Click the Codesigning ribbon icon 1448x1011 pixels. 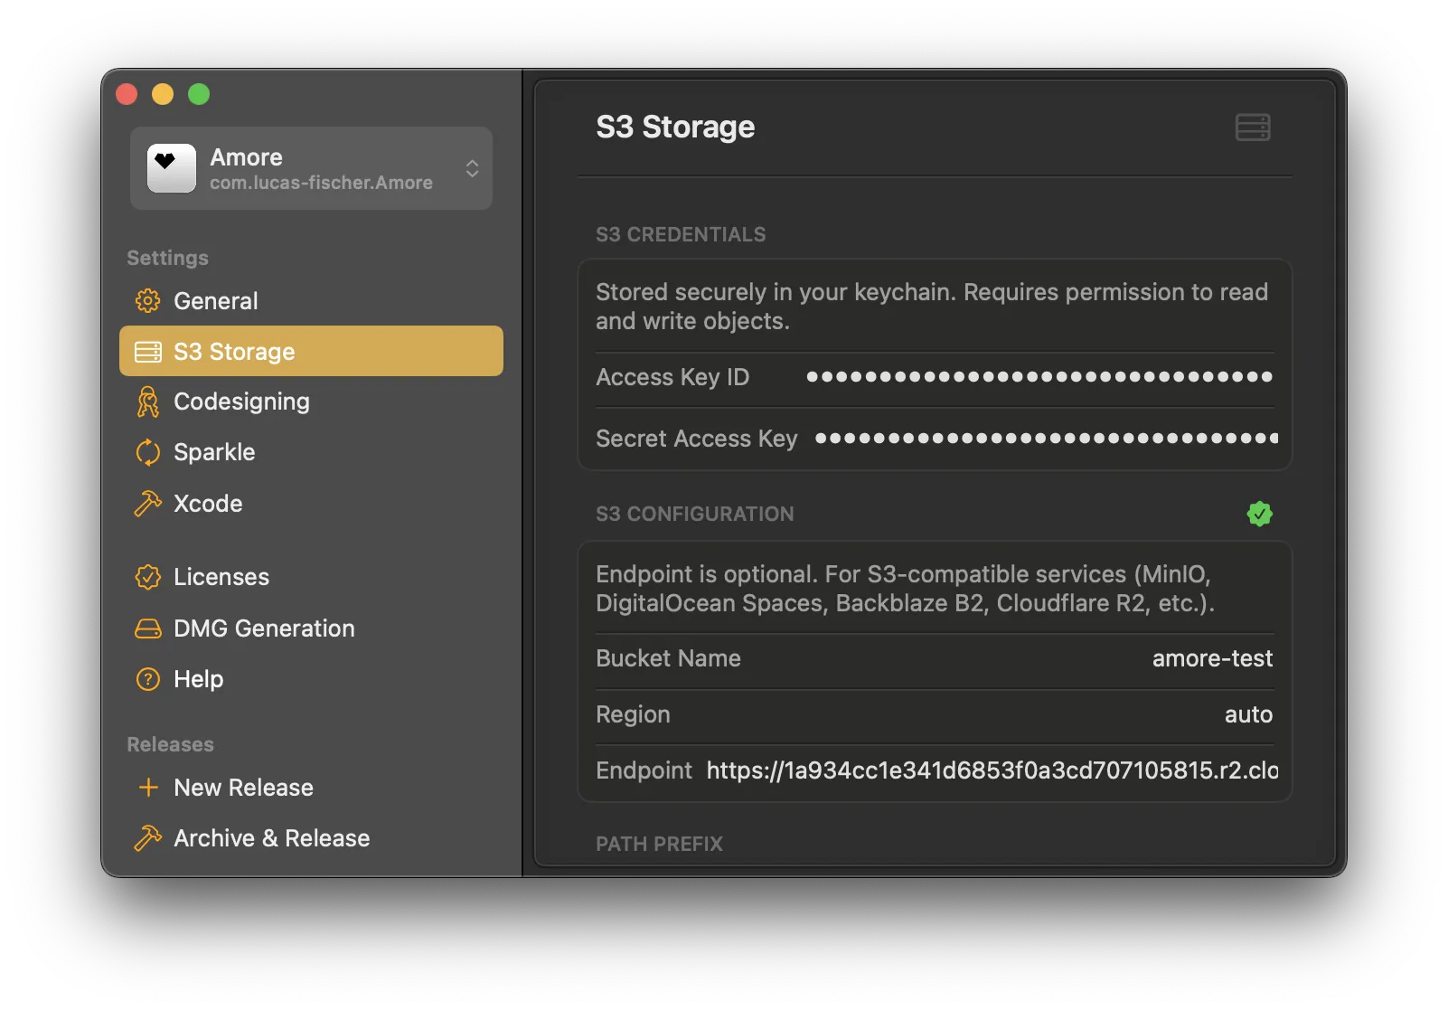point(147,402)
